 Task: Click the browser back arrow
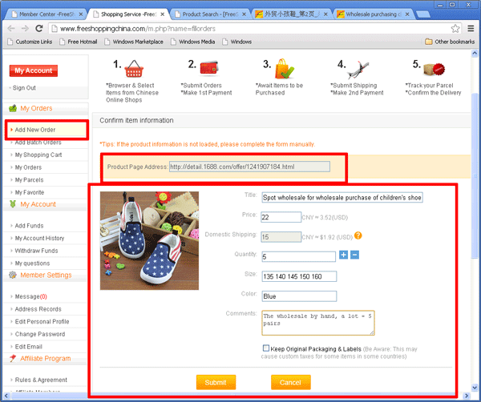pos(9,29)
